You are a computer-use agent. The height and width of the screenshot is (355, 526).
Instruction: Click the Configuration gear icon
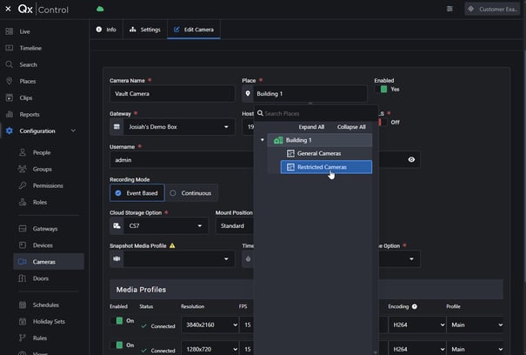point(10,131)
